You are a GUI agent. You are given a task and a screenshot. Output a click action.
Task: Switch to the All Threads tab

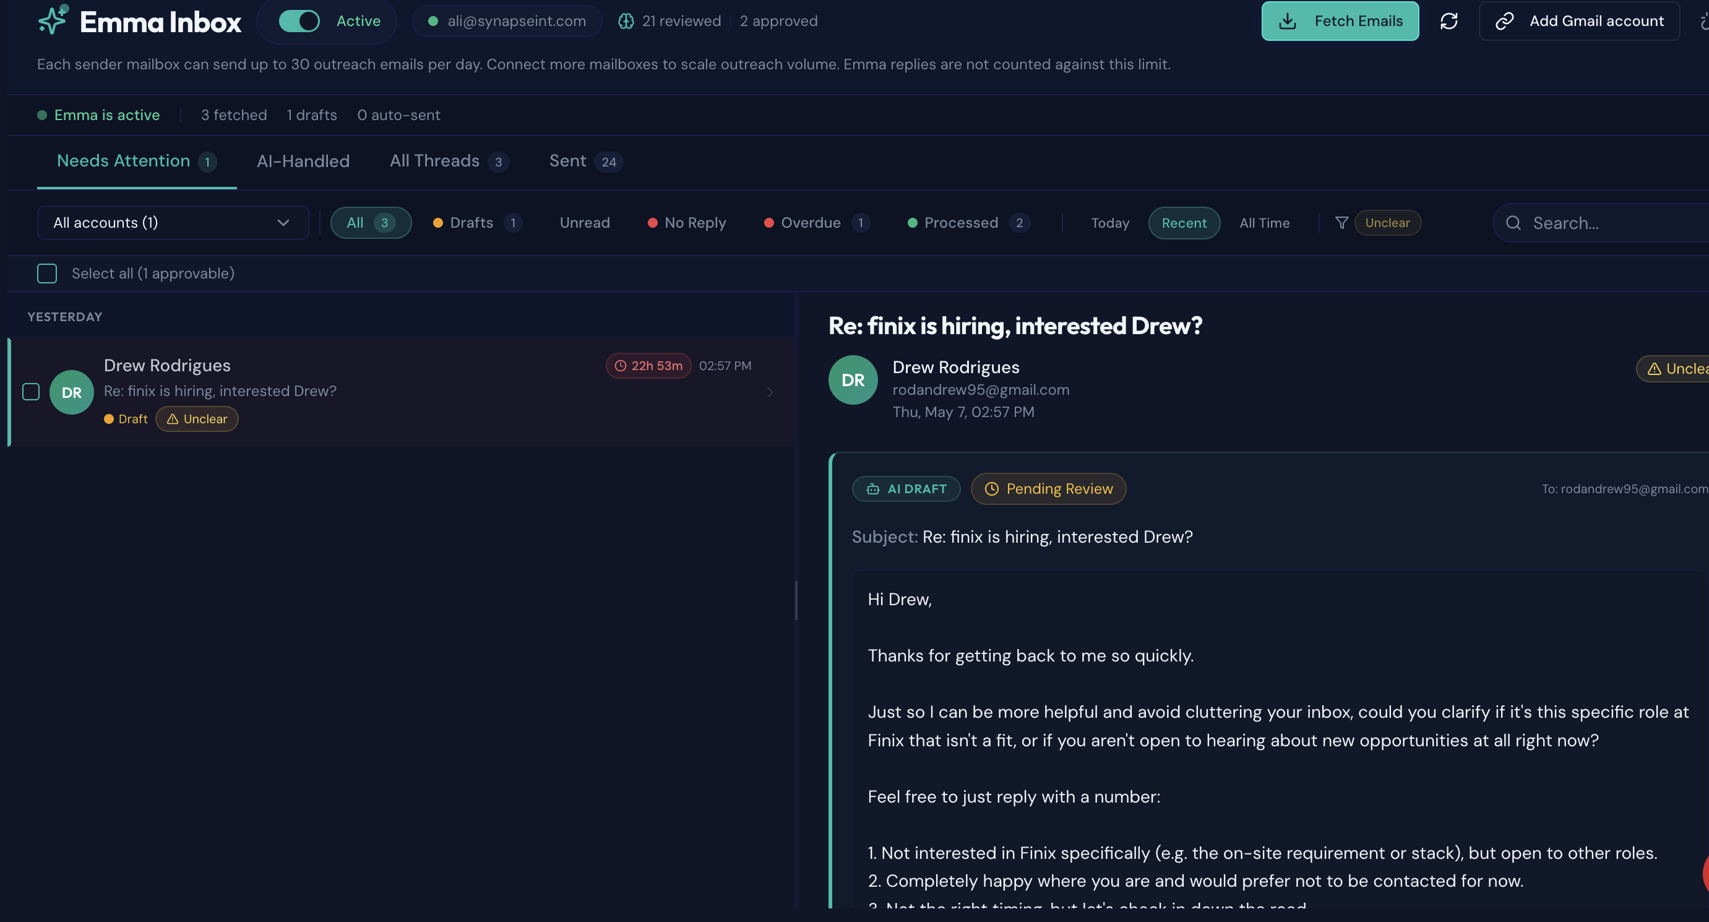click(449, 161)
